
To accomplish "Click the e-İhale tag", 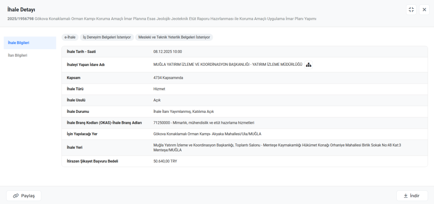I will (x=70, y=37).
